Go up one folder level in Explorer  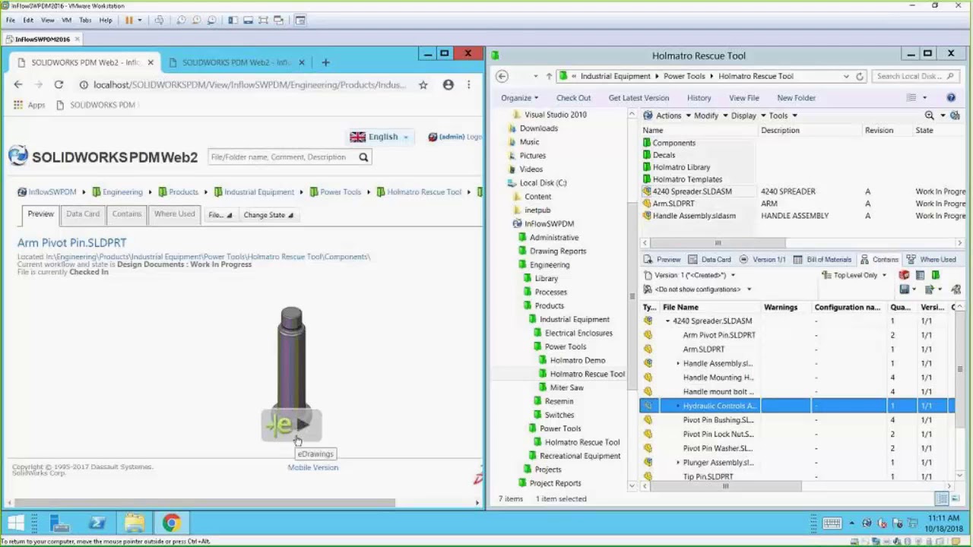(x=549, y=76)
